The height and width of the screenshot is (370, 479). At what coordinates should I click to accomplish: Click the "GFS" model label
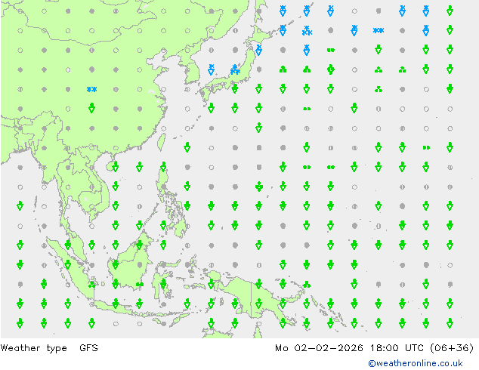click(x=88, y=347)
